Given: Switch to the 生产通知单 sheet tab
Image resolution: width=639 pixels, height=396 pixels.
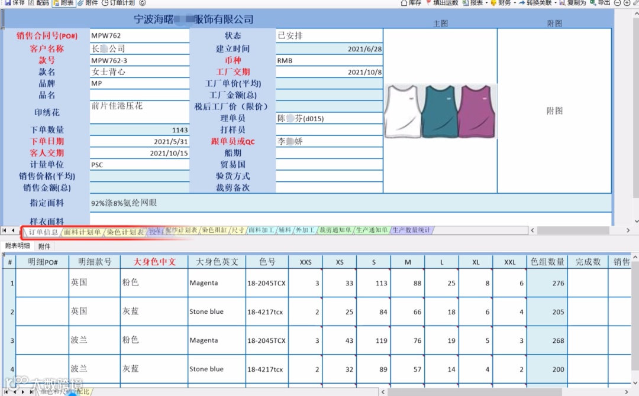Looking at the screenshot, I should tap(372, 230).
